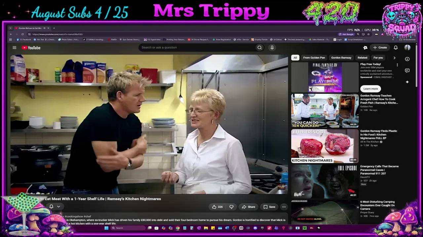Image resolution: width=423 pixels, height=237 pixels.
Task: Open options for Final Fantasy sponsored ad
Action: point(397,65)
